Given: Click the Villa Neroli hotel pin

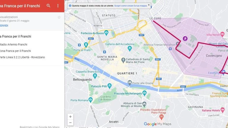Looking at the screenshot, I should pyautogui.click(x=222, y=34).
